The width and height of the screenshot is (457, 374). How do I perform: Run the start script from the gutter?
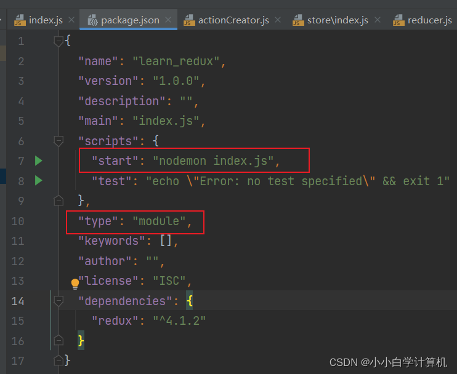(38, 161)
